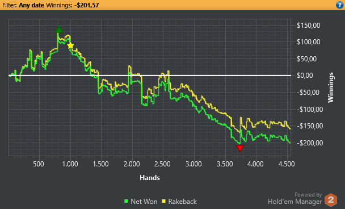The width and height of the screenshot is (345, 209).
Task: Open the blue help question mark icon
Action: [339, 5]
